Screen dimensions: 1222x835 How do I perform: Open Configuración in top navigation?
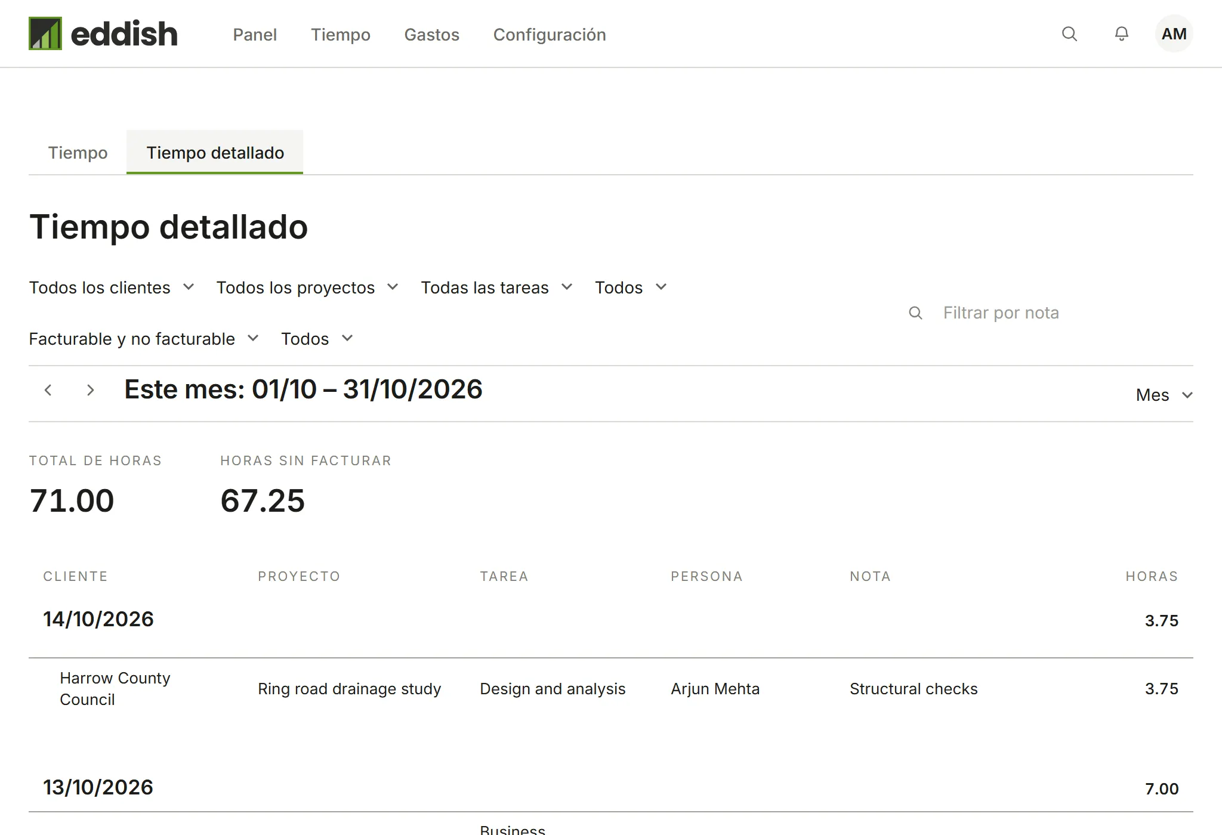(x=550, y=35)
